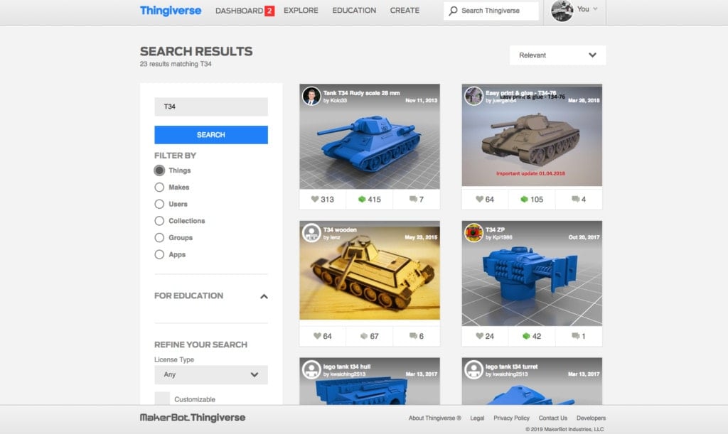Image resolution: width=728 pixels, height=434 pixels.
Task: Click the collect icon on T34 wooden
Action: point(364,336)
